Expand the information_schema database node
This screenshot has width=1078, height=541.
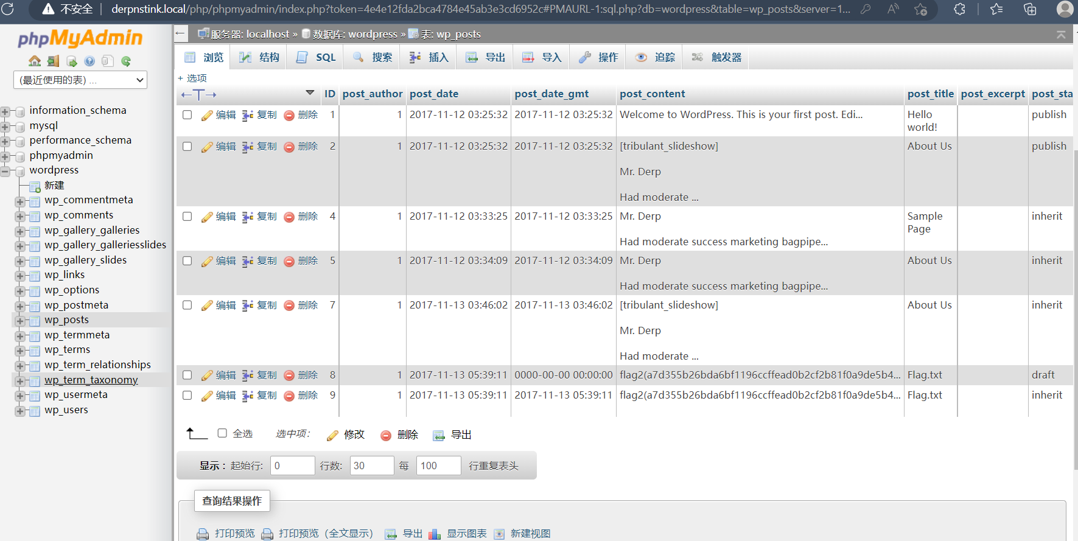tap(5, 111)
